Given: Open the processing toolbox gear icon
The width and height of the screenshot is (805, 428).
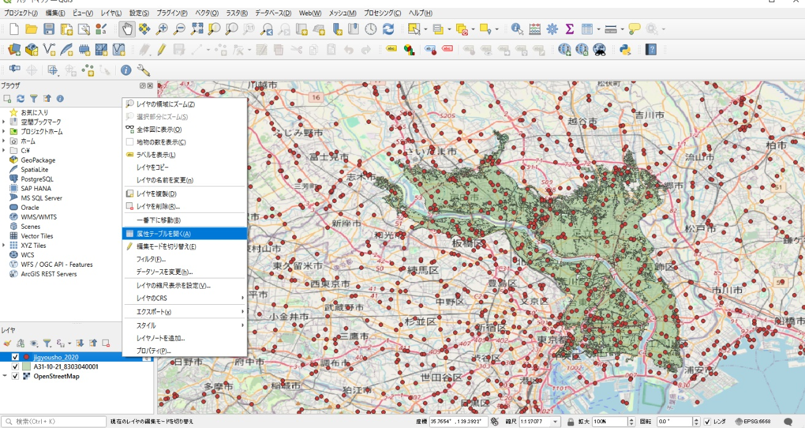Looking at the screenshot, I should 552,29.
